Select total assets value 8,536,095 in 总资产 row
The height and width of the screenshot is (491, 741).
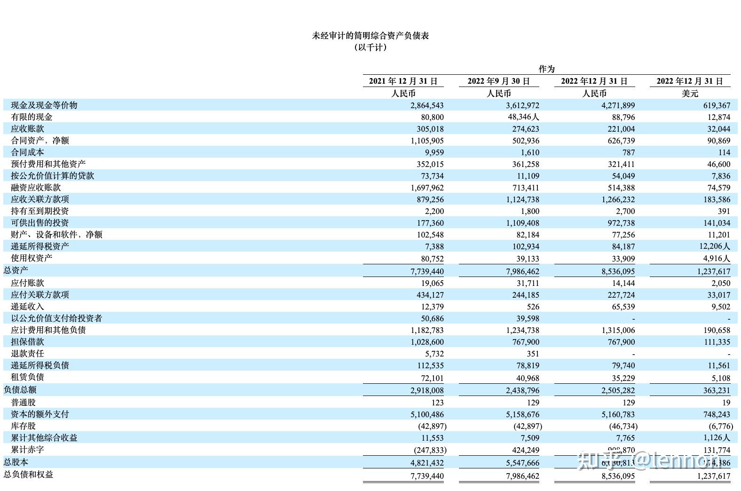tap(618, 271)
